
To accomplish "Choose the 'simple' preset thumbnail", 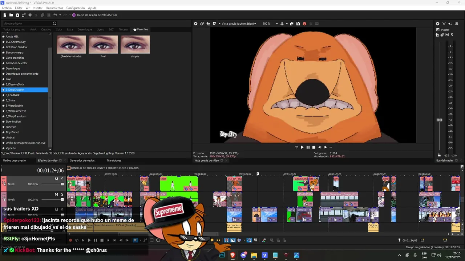I will click(135, 44).
